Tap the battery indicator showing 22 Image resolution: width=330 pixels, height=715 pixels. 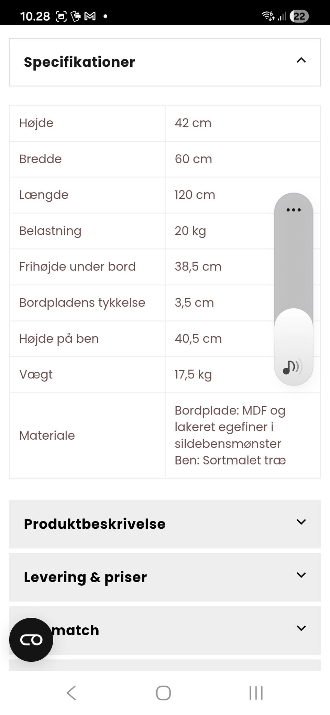299,16
